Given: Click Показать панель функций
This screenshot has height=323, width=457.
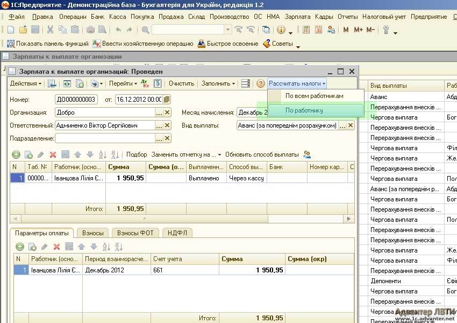Looking at the screenshot, I should (x=48, y=44).
